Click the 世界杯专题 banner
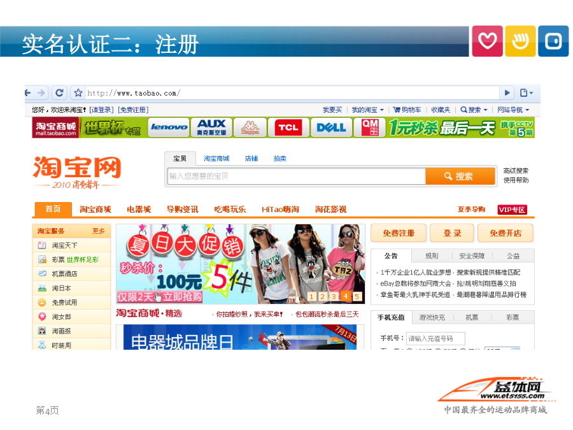 [x=113, y=127]
